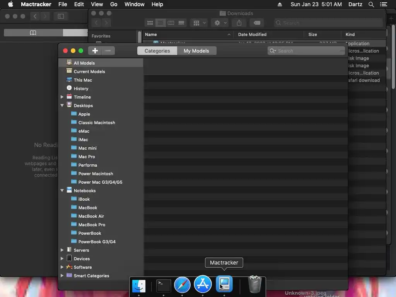This screenshot has width=396, height=297.
Task: Sort Downloads by Date Modified column
Action: [269, 34]
